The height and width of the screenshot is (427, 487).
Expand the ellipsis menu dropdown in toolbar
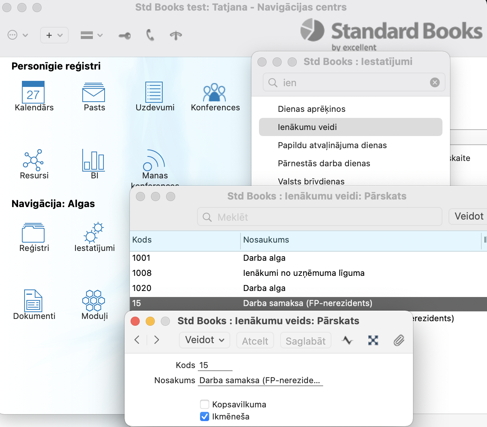[18, 35]
